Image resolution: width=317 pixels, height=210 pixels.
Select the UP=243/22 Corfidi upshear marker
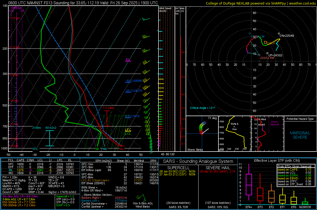[x=267, y=53]
